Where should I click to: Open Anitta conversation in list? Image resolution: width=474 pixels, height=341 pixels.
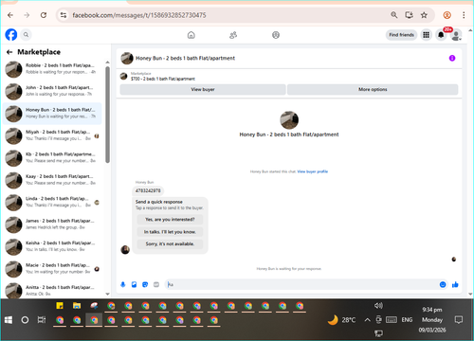click(x=52, y=290)
